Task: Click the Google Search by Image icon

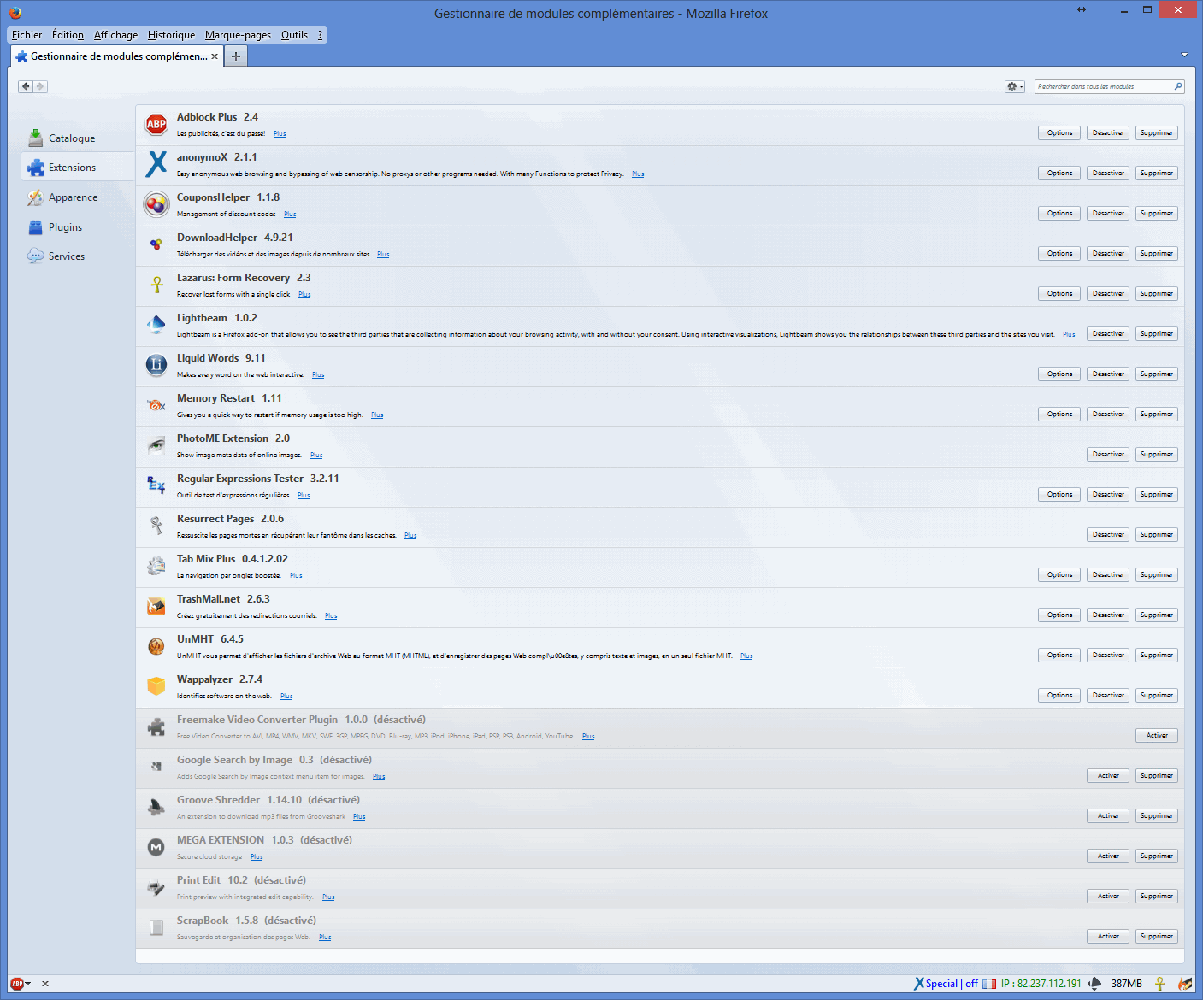Action: 156,767
